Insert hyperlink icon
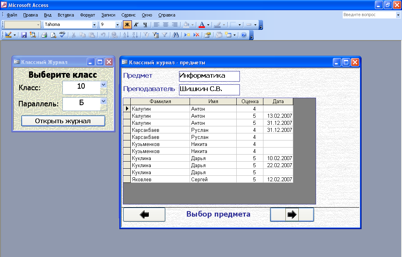 tap(114, 35)
